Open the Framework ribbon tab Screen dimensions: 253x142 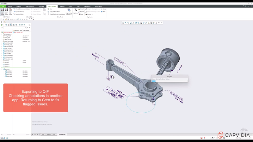[x=87, y=6]
